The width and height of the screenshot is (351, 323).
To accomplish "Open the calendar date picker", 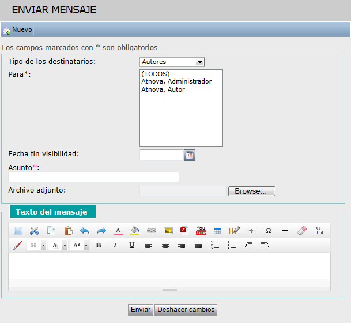I will click(x=190, y=155).
